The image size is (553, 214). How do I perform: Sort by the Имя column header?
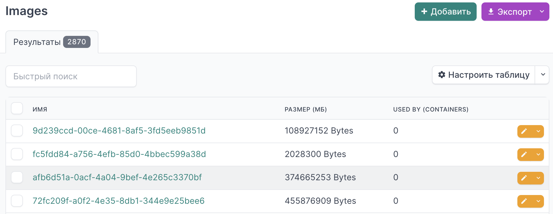40,109
